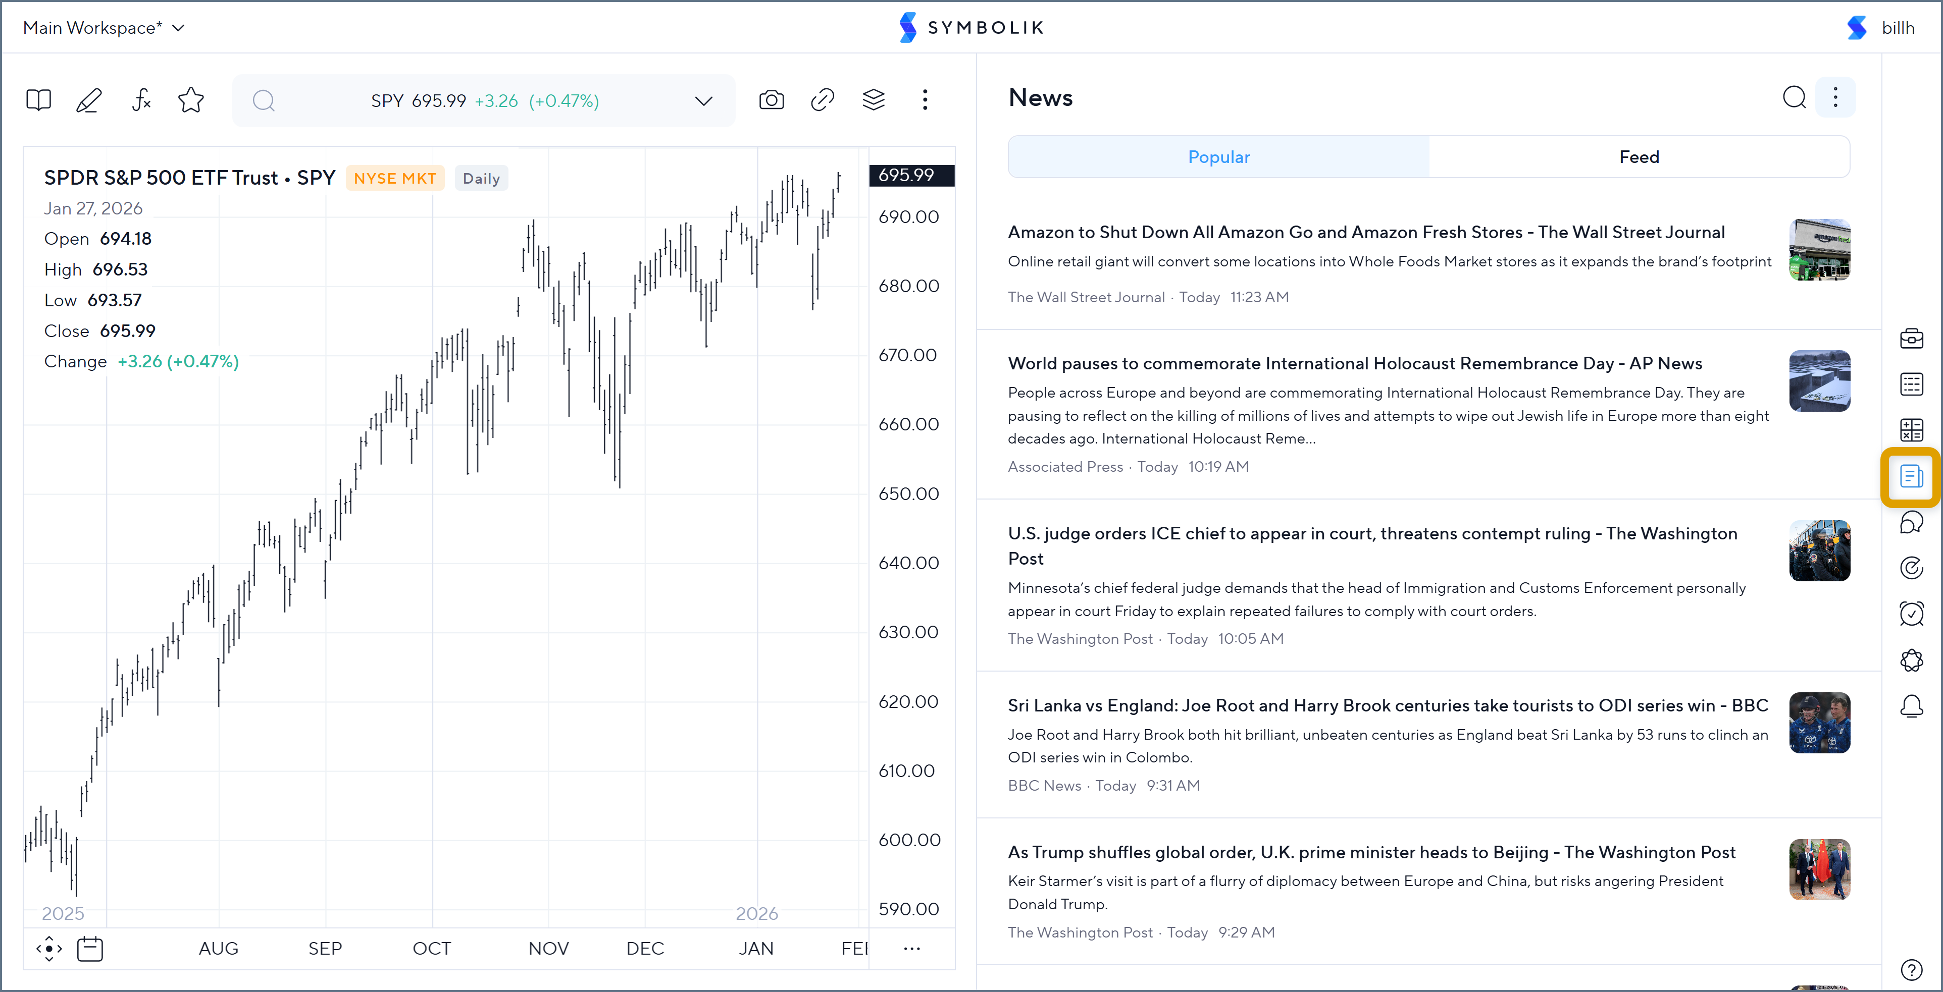Switch to the Feed news tab

point(1639,157)
